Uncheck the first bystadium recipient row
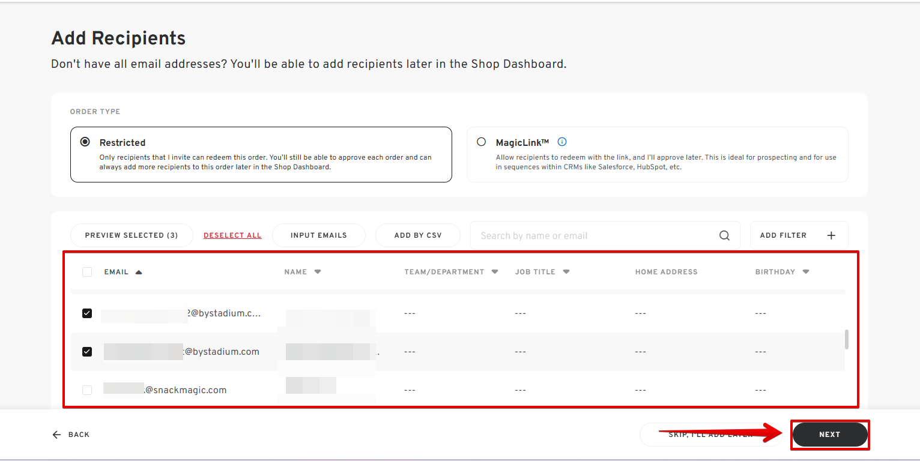This screenshot has width=920, height=461. click(x=87, y=313)
